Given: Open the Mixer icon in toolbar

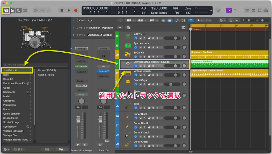Looking at the screenshot, I should [x=42, y=10].
